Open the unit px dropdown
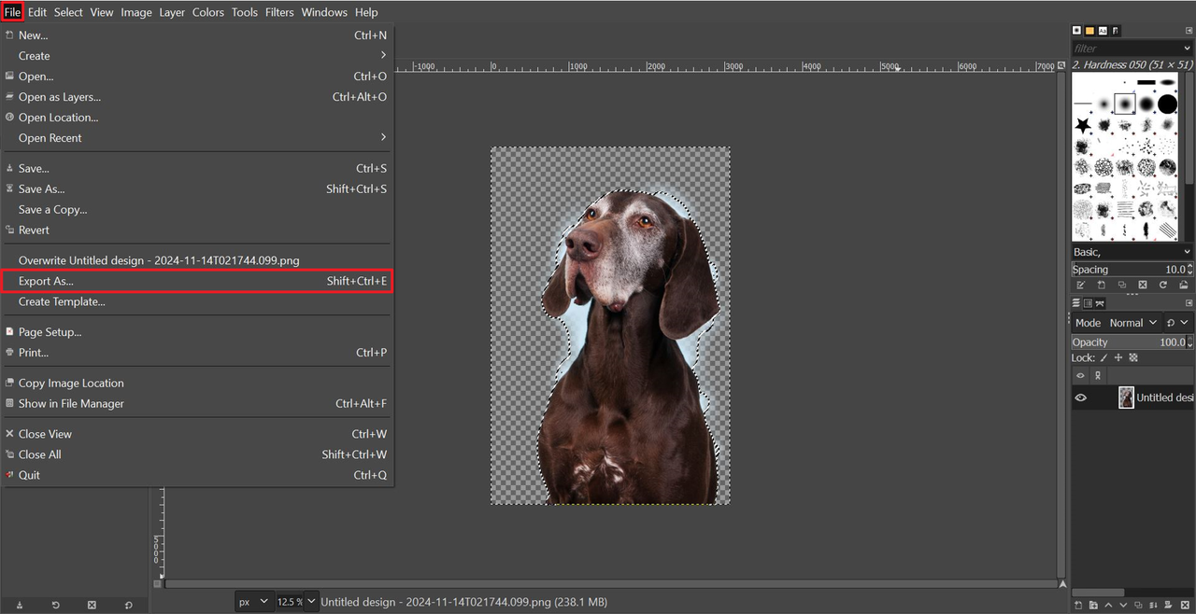This screenshot has width=1196, height=614. [254, 602]
